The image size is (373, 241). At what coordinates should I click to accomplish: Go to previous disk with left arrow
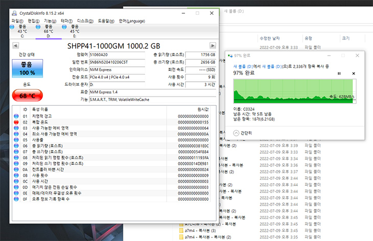coord(15,45)
